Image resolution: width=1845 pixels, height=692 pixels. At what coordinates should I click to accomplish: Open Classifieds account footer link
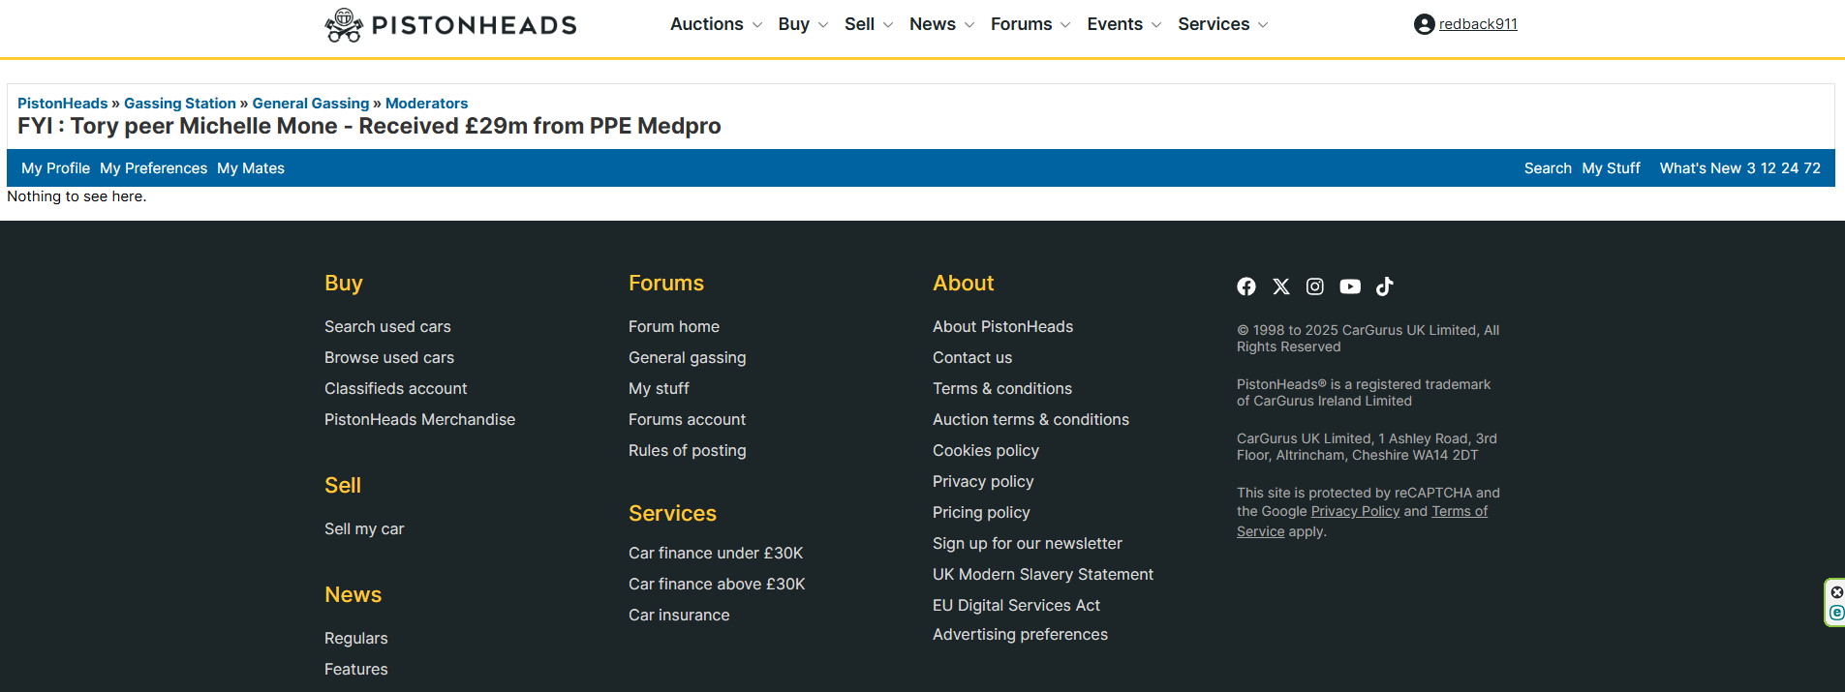pyautogui.click(x=395, y=389)
